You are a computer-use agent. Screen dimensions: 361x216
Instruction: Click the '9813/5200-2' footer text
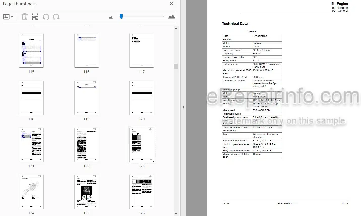pos(285,204)
